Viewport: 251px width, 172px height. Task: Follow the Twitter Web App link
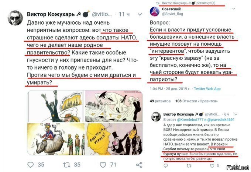tap(207, 89)
